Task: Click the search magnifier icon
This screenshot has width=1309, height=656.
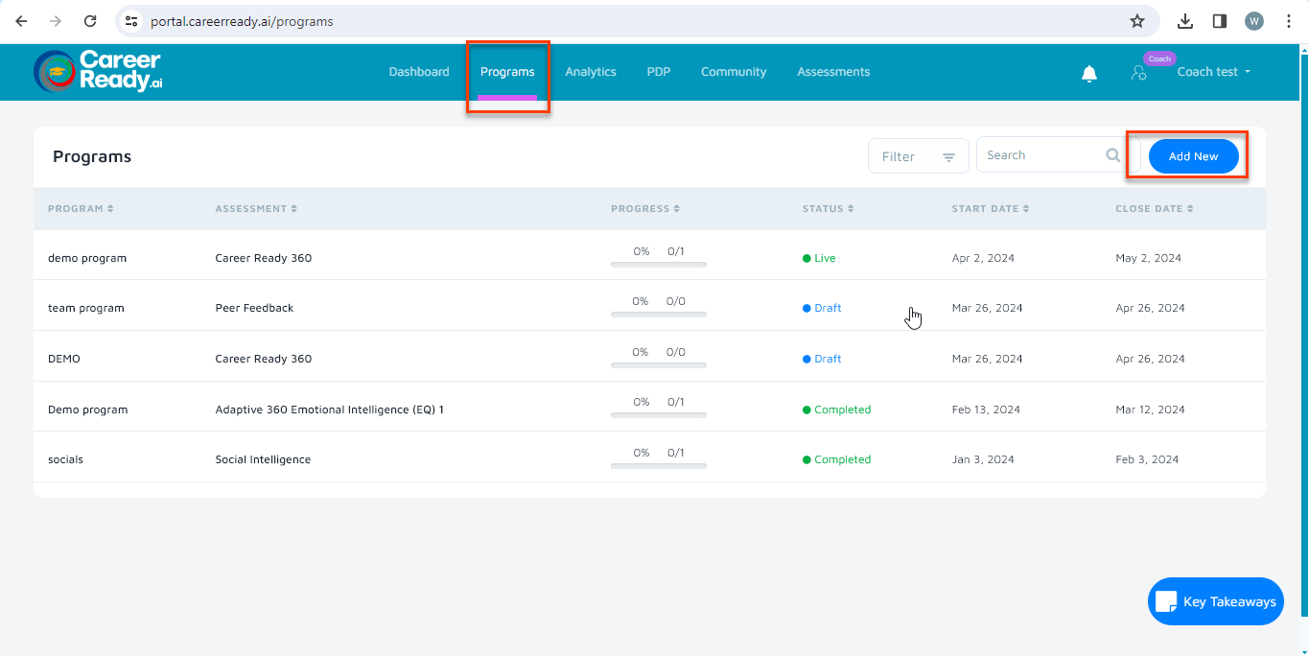Action: click(1112, 155)
